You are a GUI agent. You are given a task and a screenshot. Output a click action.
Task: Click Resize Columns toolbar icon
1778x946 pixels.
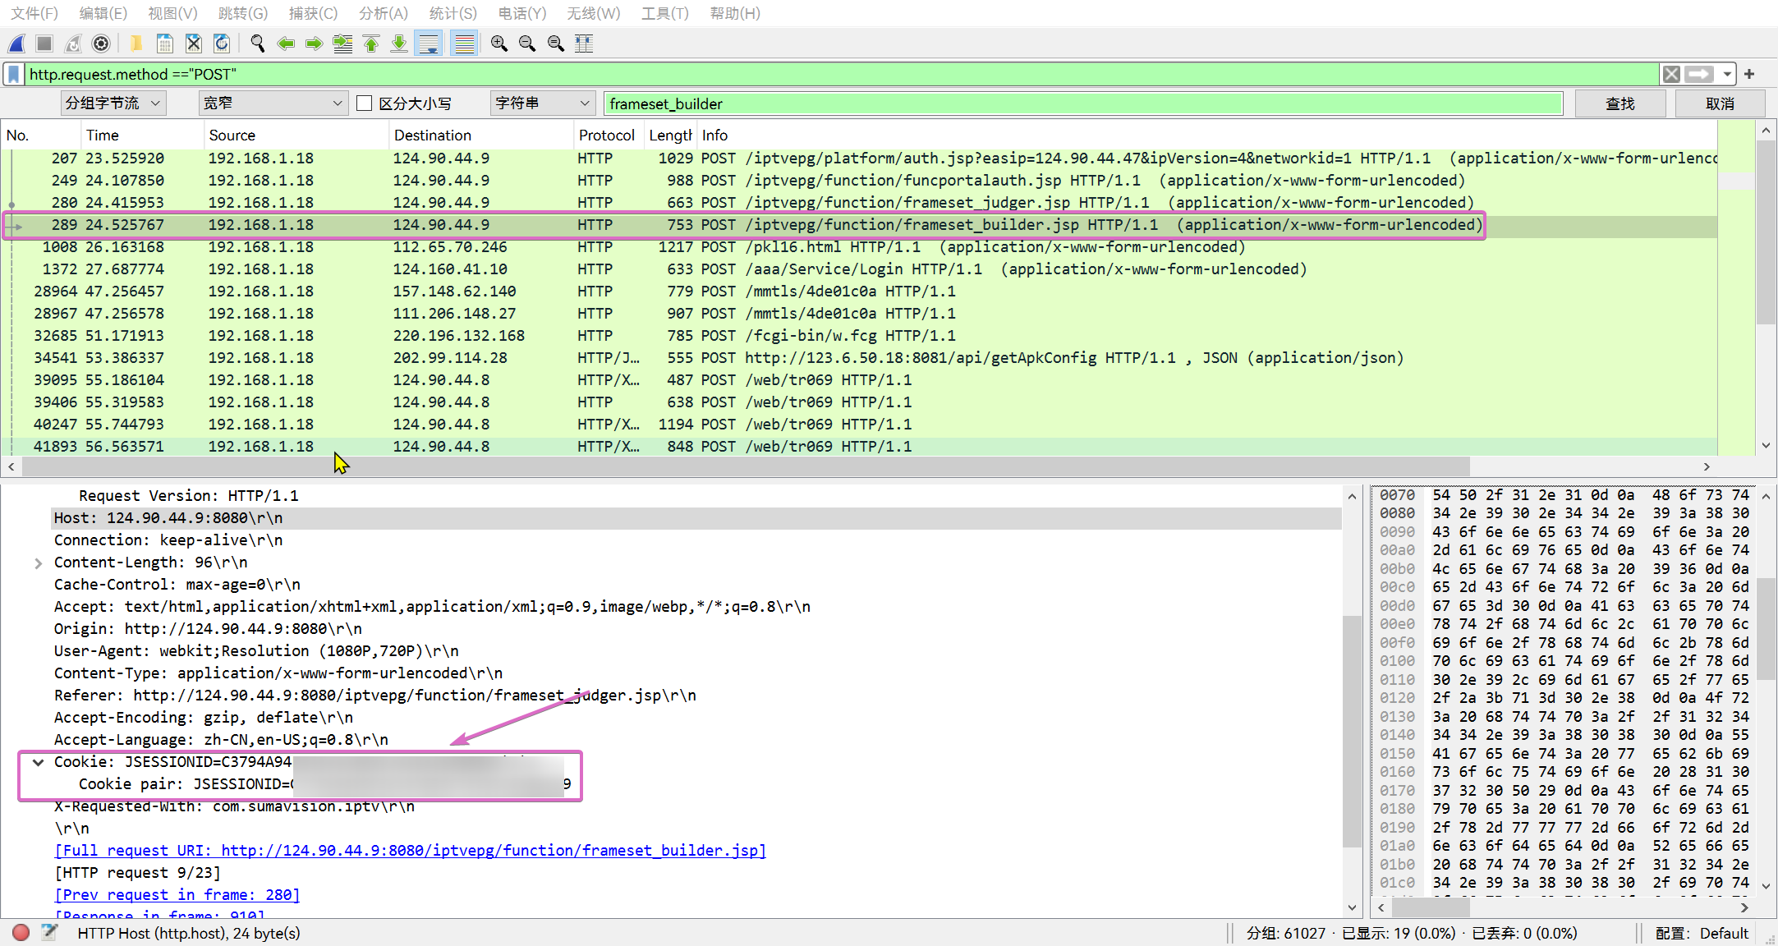click(584, 44)
